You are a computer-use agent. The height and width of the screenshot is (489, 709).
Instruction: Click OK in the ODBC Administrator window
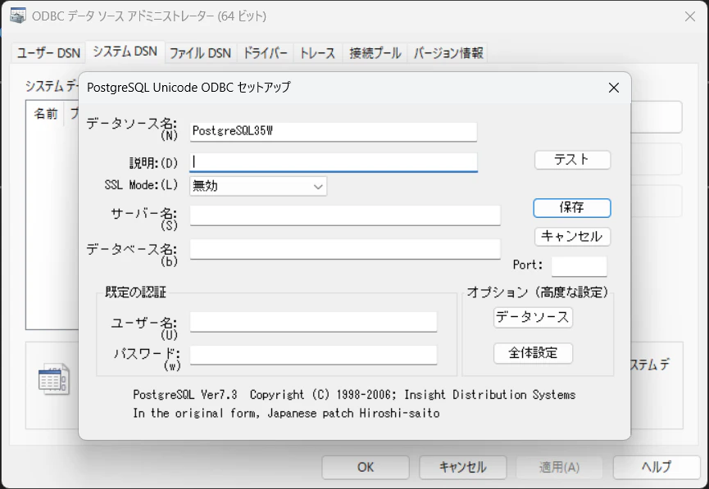point(366,467)
